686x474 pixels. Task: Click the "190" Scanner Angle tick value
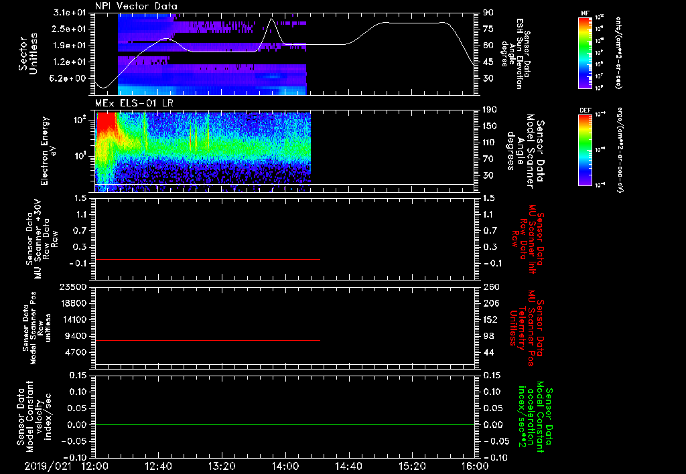tap(491, 110)
